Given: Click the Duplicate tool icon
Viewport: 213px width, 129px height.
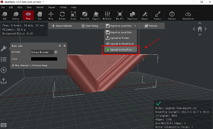Looking at the screenshot, I should pos(132,15).
